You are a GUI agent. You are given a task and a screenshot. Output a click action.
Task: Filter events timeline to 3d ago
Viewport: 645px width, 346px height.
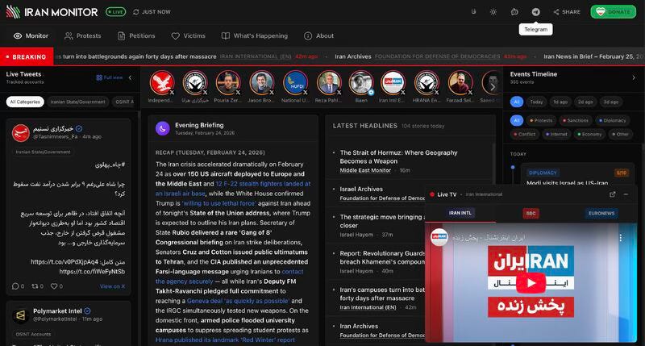pos(611,102)
